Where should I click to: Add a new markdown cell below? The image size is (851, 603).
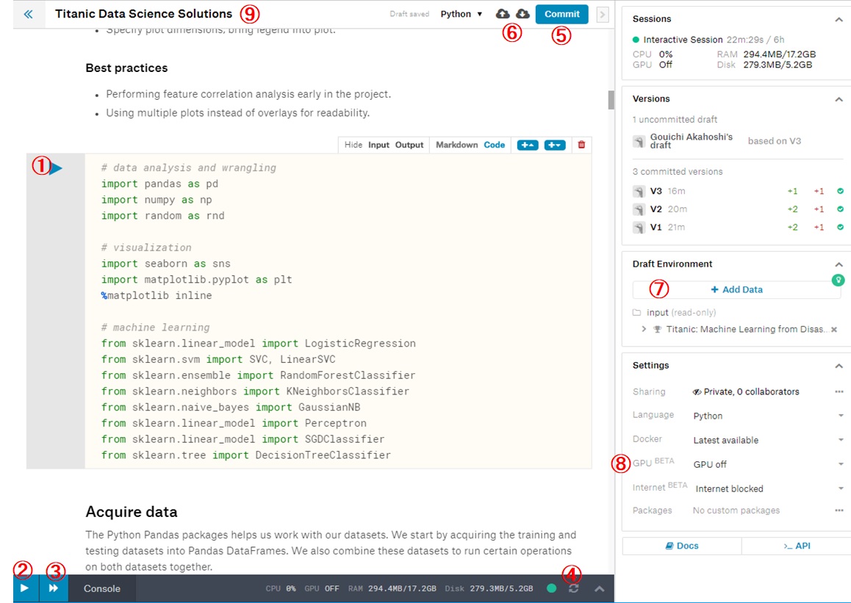pos(528,145)
